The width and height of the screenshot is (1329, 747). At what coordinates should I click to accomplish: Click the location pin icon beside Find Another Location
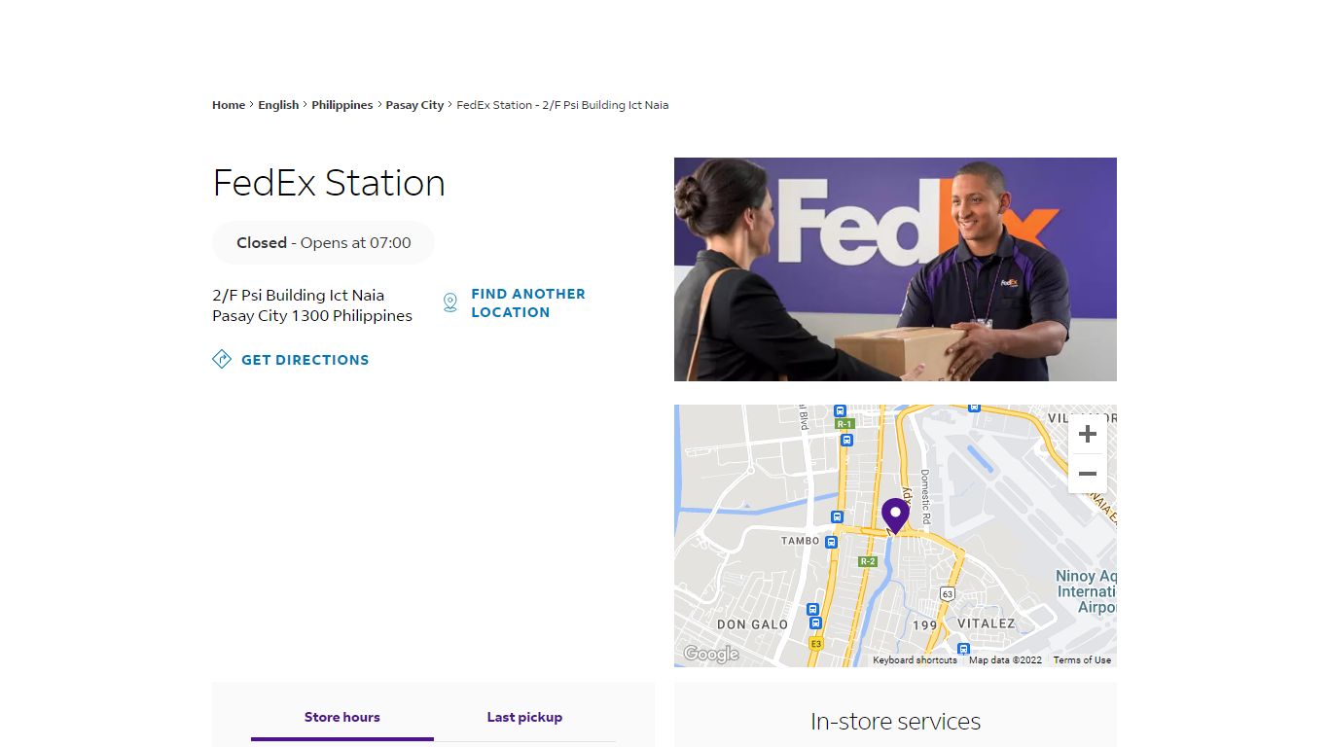(x=449, y=302)
